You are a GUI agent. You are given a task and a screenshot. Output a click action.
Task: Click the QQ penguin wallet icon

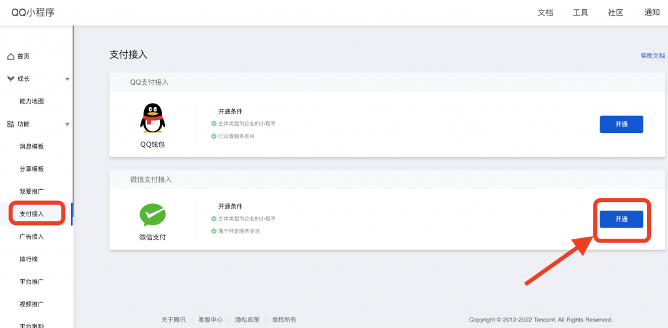(153, 118)
